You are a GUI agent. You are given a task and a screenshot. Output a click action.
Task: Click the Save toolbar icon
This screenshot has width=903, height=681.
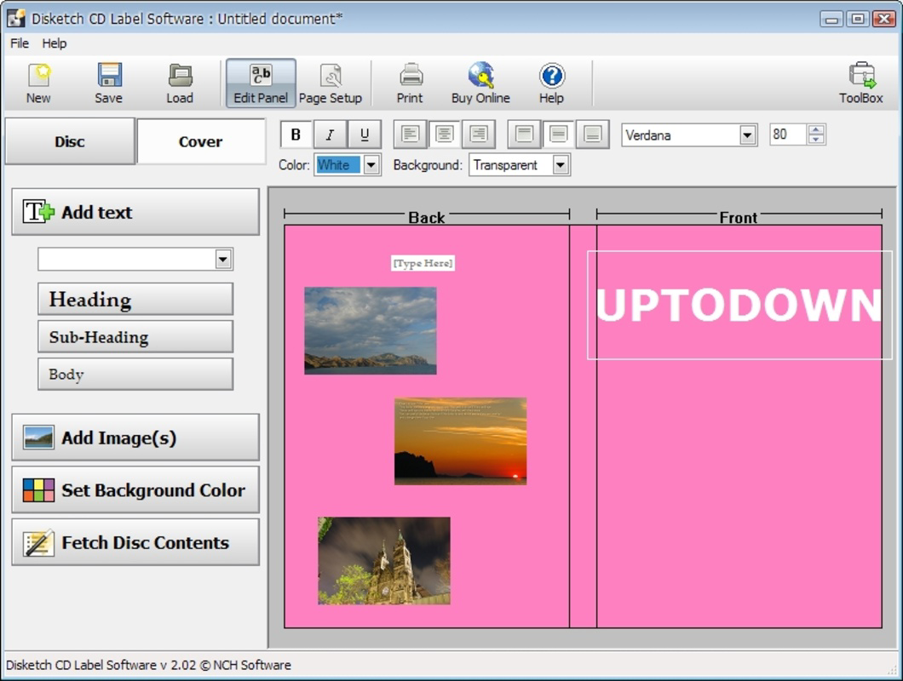point(107,81)
